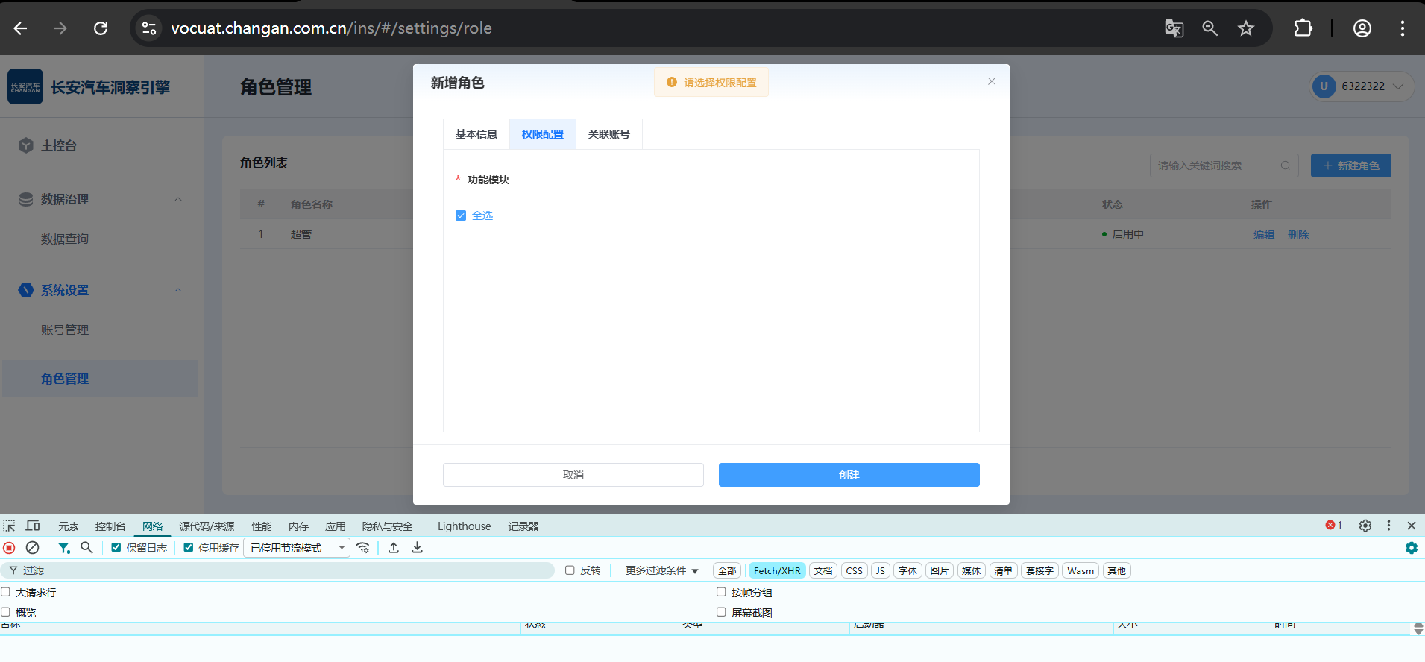Click the DevTools record network log icon

point(9,548)
